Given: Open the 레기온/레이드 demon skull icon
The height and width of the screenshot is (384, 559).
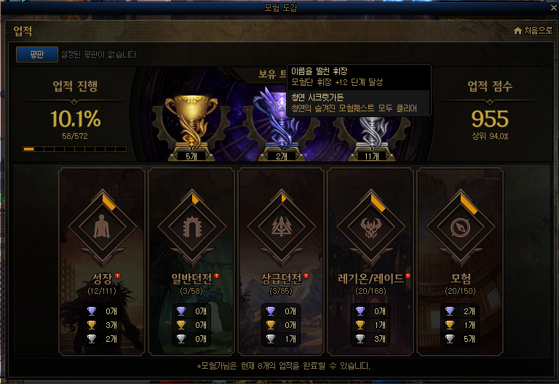Looking at the screenshot, I should click(371, 227).
